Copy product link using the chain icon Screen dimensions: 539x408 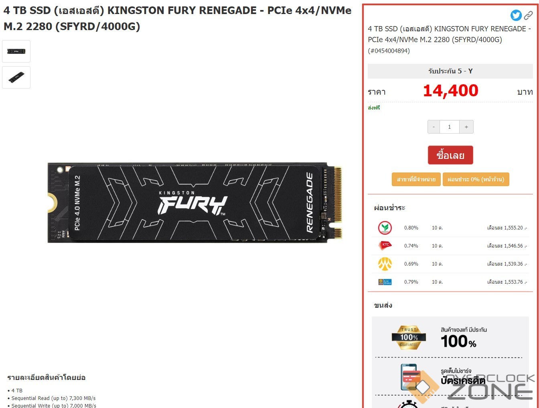(x=529, y=16)
